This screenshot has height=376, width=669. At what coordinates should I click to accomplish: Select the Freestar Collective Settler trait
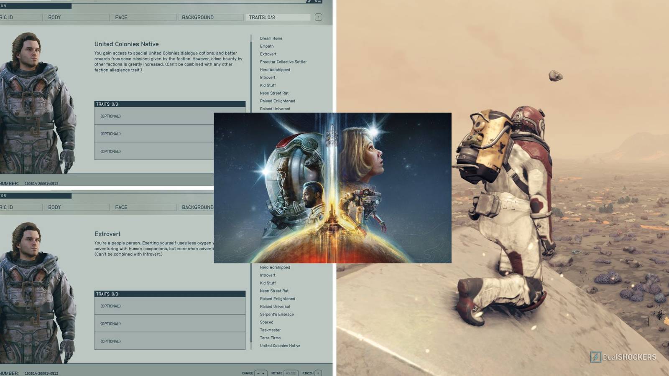tap(283, 62)
